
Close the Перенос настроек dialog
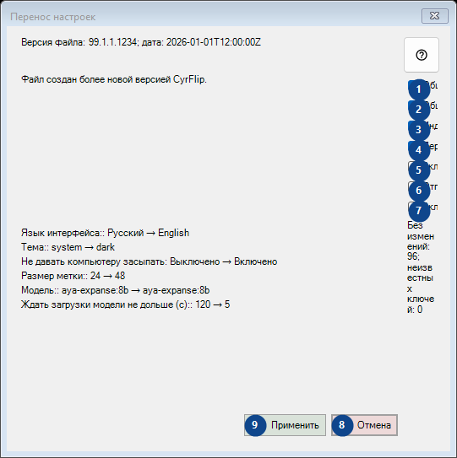tap(435, 16)
